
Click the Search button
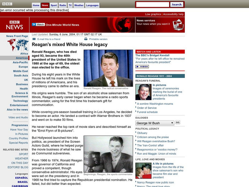click(x=176, y=4)
